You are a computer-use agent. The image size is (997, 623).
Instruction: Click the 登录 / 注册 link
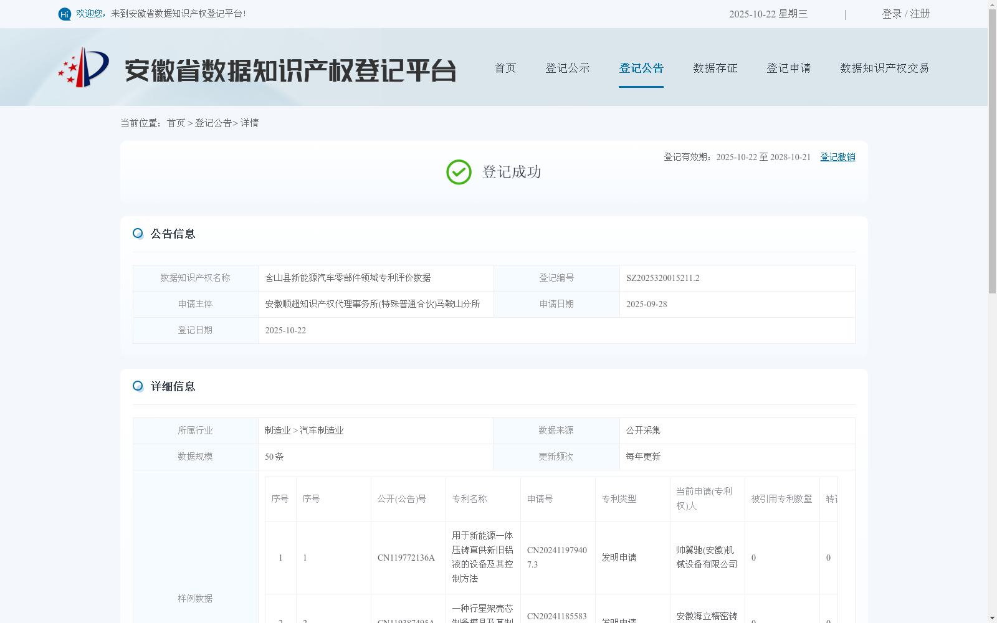906,14
